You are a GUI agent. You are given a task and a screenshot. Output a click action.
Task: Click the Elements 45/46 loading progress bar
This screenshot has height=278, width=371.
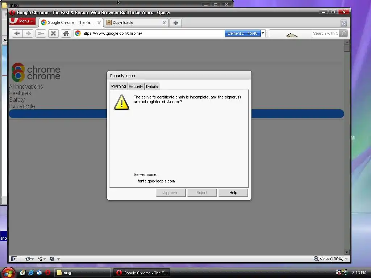pos(242,33)
